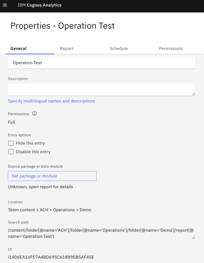Enable the Disable this entry checkbox
The width and height of the screenshot is (204, 263).
[11, 152]
